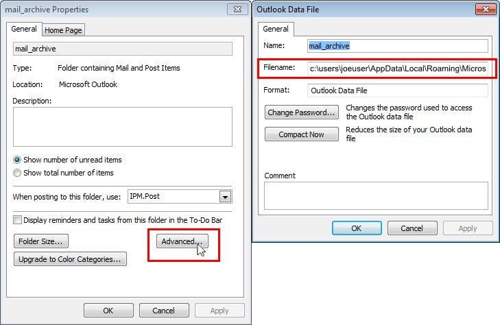Image resolution: width=500 pixels, height=325 pixels.
Task: Open Folder Size dialog
Action: [41, 241]
